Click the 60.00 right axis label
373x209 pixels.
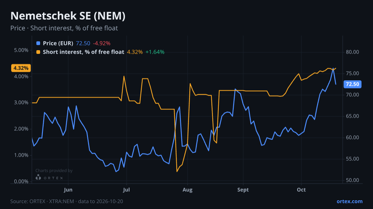352,137
